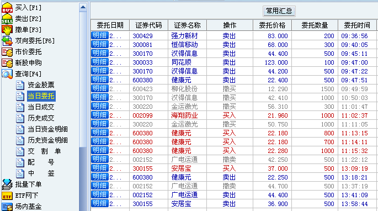Select the 卖出[F2] sell icon
The image size is (378, 211).
click(x=7, y=19)
